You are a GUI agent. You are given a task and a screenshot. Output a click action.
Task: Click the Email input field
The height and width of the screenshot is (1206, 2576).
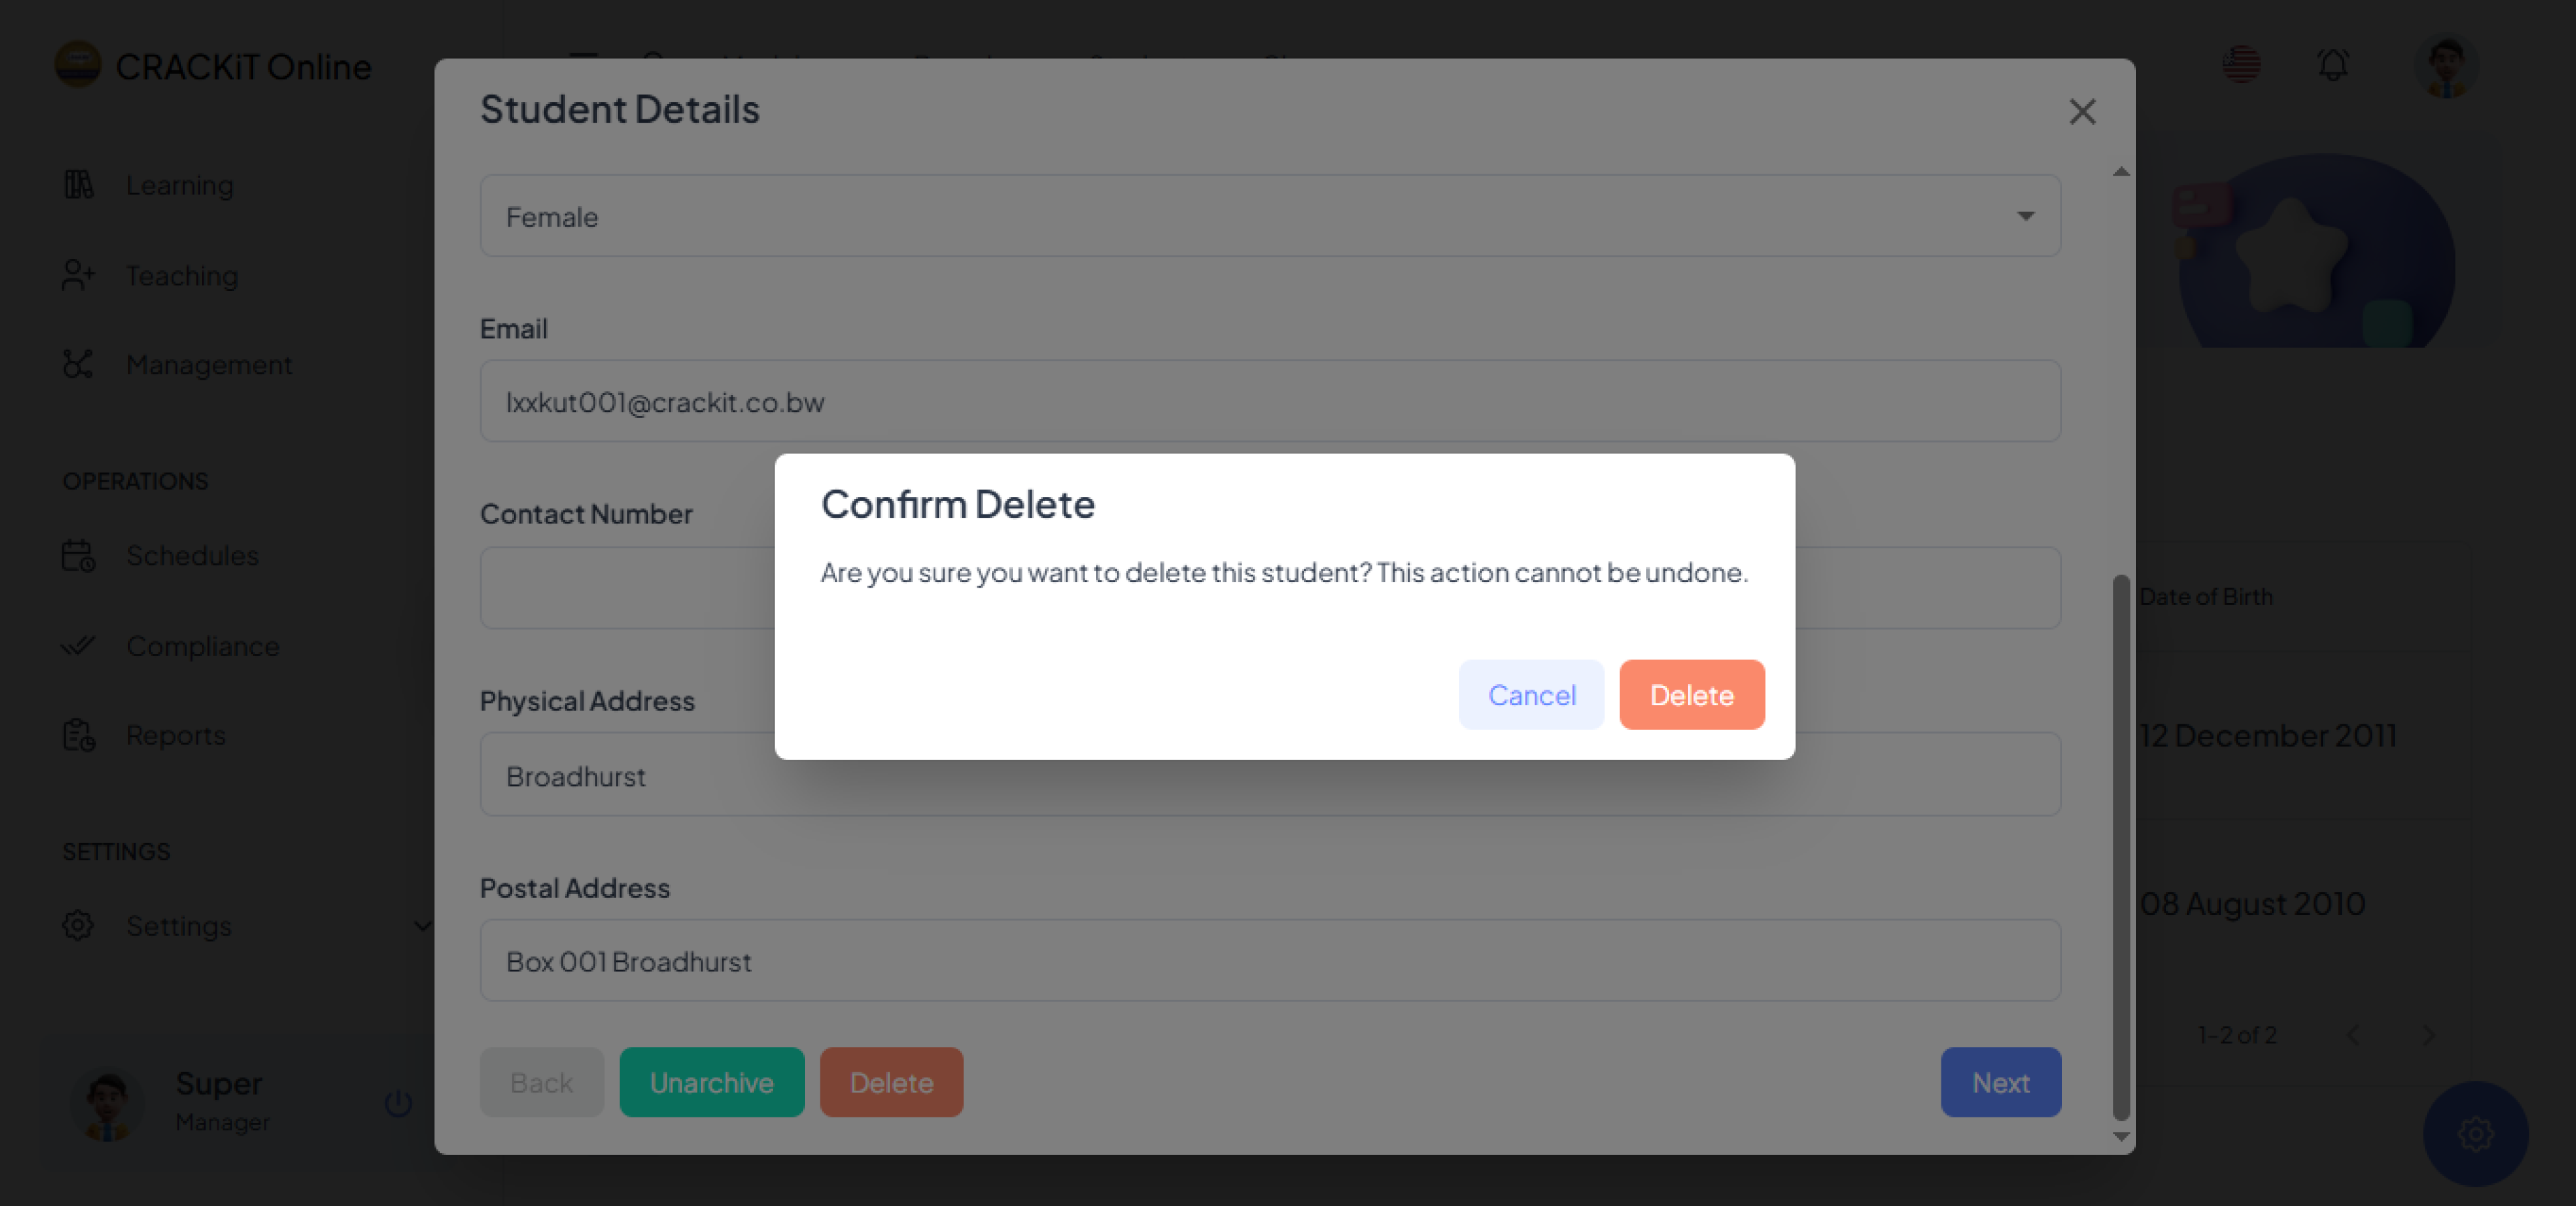1270,402
